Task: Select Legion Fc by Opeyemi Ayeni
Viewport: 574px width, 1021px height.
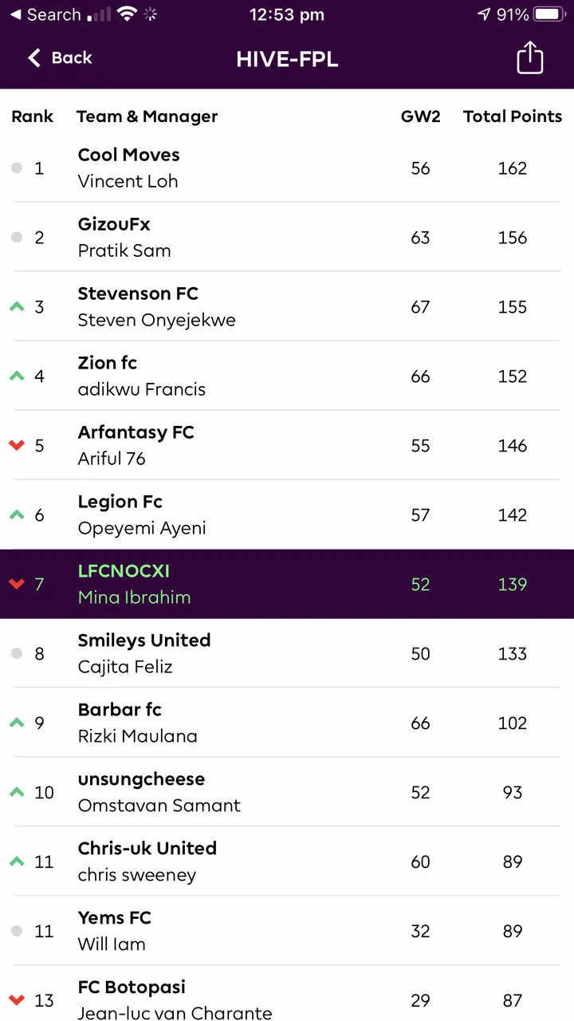Action: [287, 514]
